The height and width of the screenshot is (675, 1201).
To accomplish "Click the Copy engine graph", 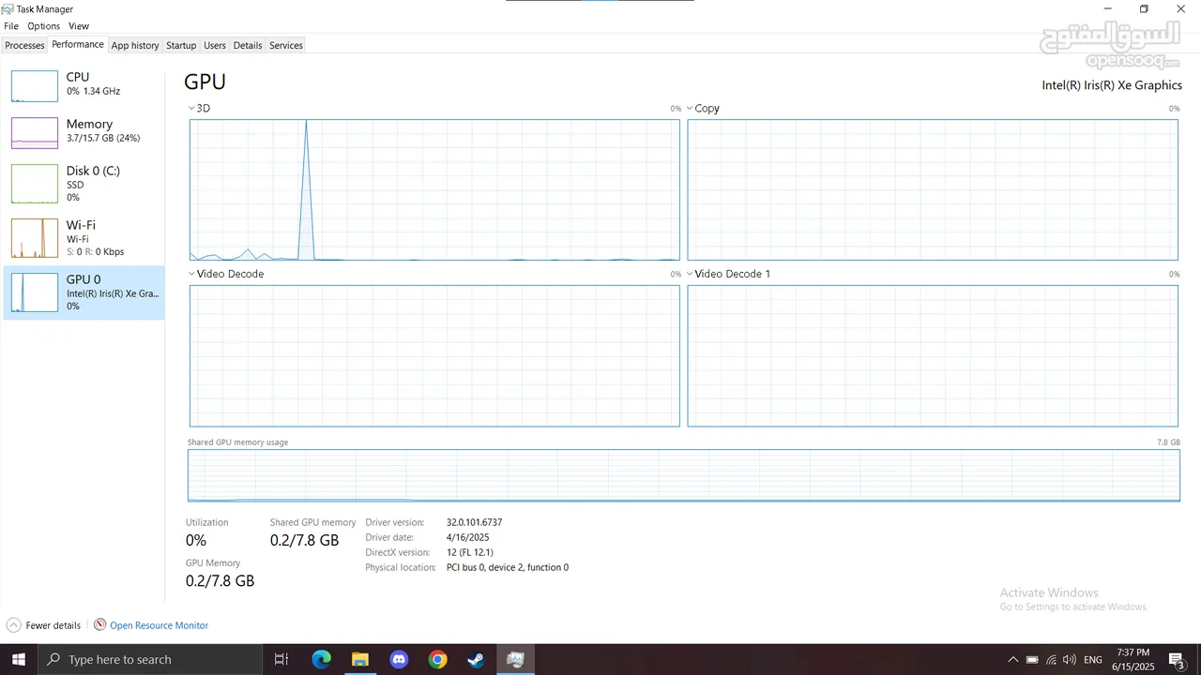I will click(933, 189).
